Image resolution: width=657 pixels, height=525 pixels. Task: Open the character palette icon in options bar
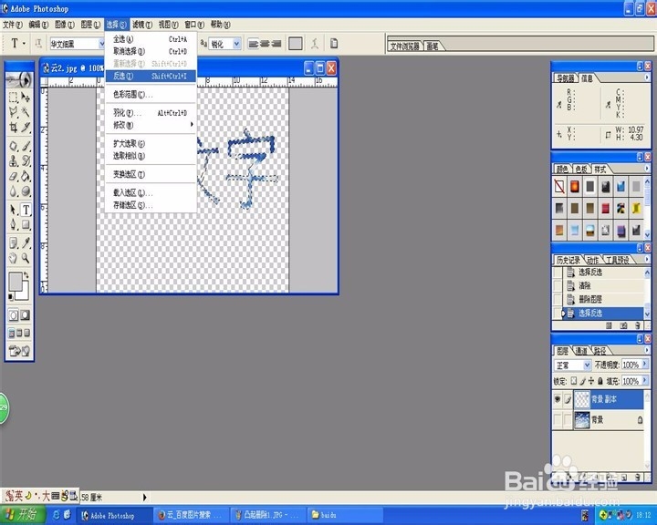[x=334, y=44]
